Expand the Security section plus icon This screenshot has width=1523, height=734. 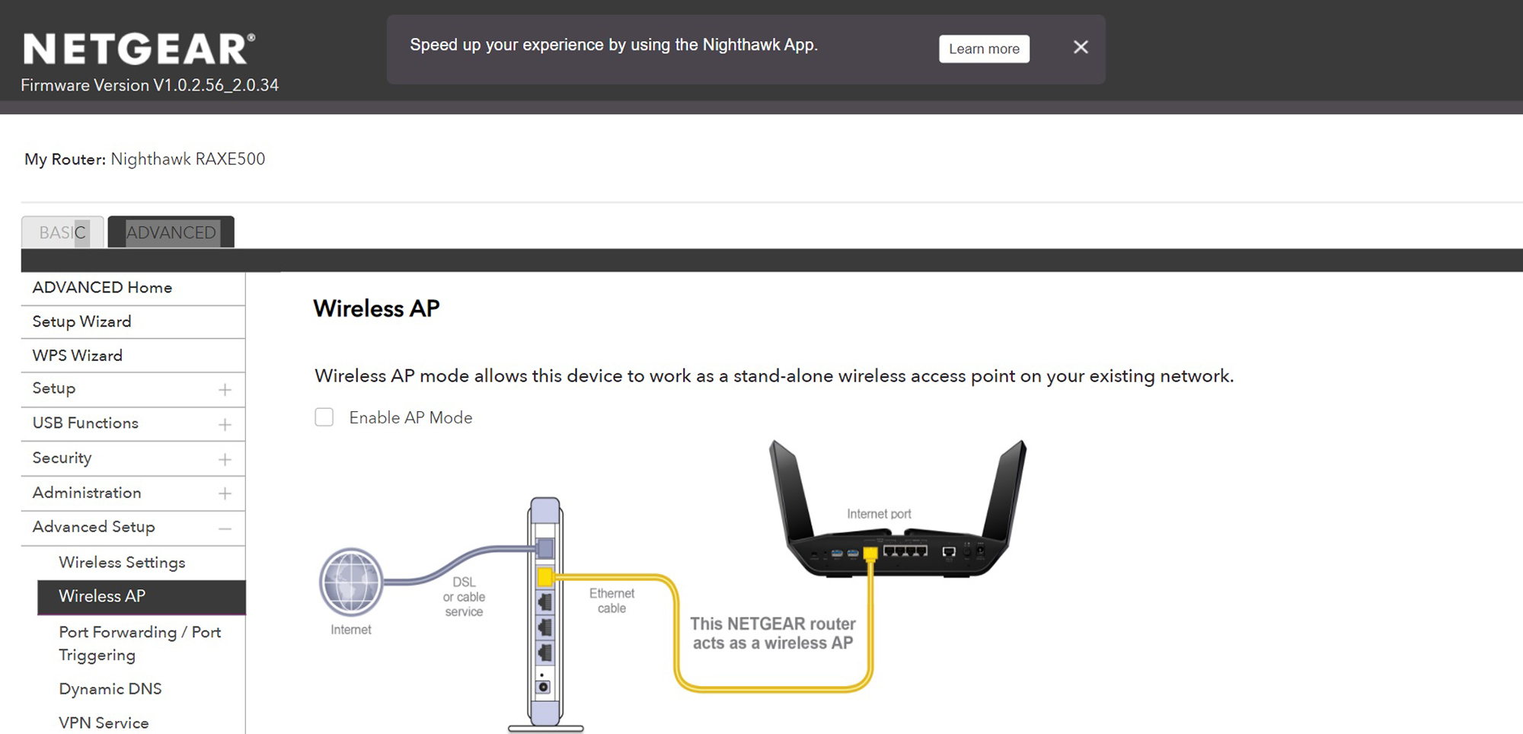click(225, 459)
